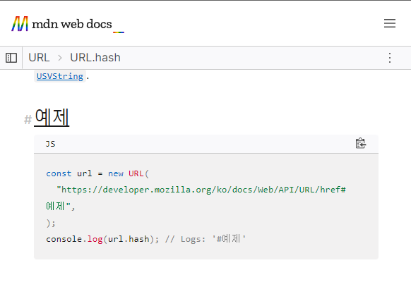Open the MDN Web Docs home logo
Image resolution: width=411 pixels, height=294 pixels.
68,24
